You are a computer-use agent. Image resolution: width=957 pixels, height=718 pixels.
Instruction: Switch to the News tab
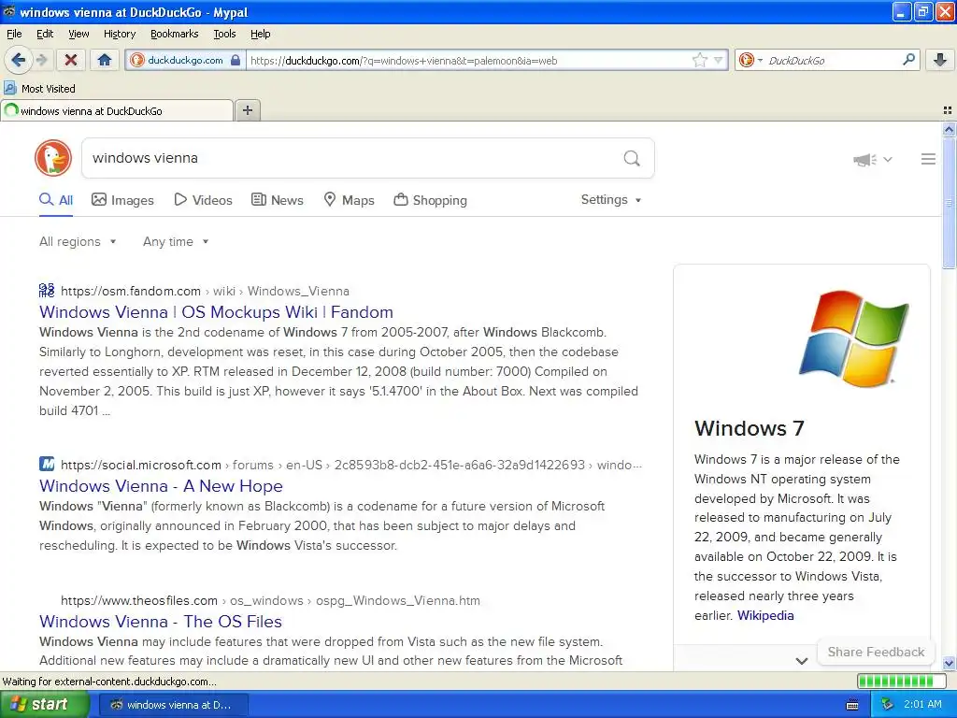278,200
